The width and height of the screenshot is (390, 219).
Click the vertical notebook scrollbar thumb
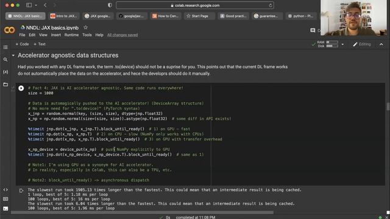point(388,106)
